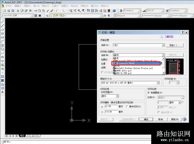194x144 pixels.
Task: Click the help ? icon in Plot dialog title
Action: click(x=183, y=32)
